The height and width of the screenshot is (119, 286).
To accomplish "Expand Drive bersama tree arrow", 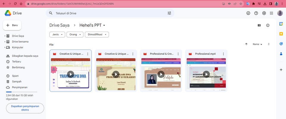I will (x=5, y=42).
